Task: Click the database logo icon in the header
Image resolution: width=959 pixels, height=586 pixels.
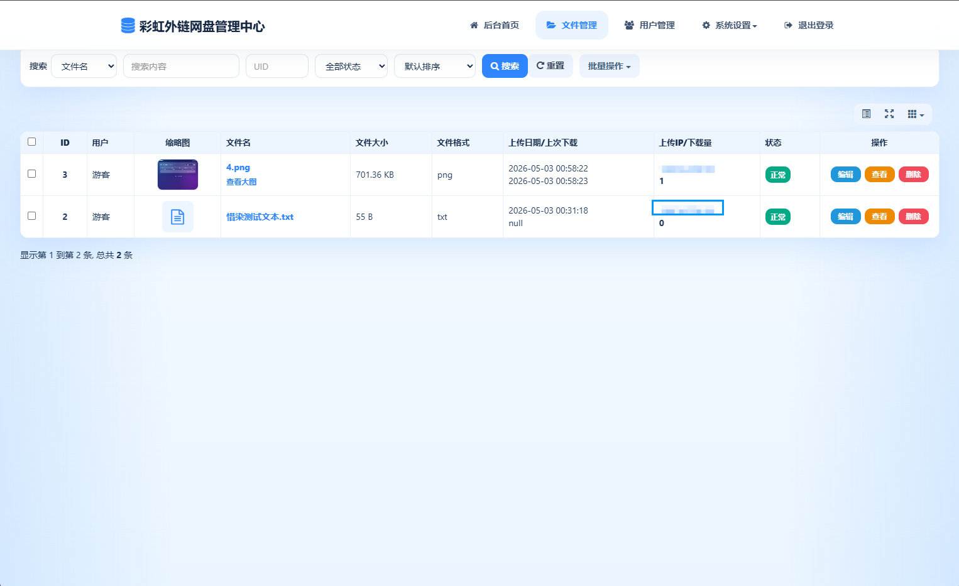Action: point(128,25)
